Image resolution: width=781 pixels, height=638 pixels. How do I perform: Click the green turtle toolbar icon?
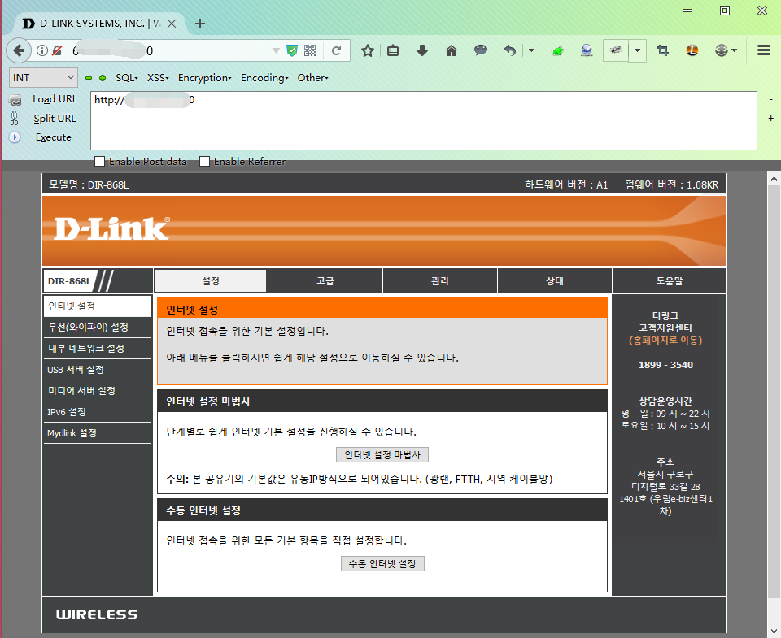point(558,50)
